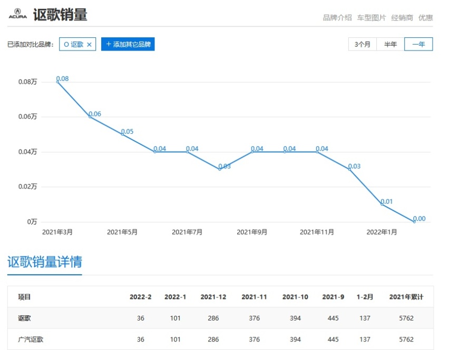
Task: Click 5762 in the 讴歌 row
Action: [x=406, y=318]
